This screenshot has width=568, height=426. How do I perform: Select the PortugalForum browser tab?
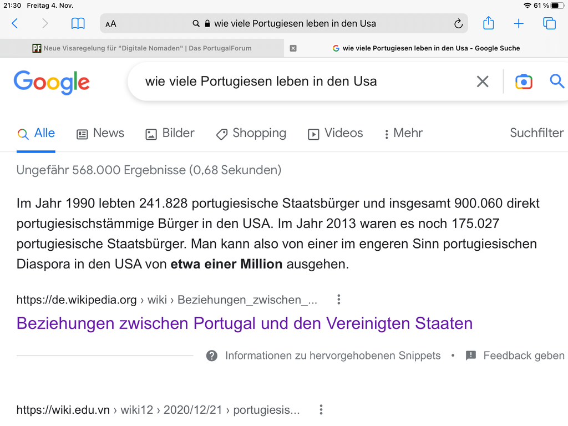pyautogui.click(x=142, y=48)
